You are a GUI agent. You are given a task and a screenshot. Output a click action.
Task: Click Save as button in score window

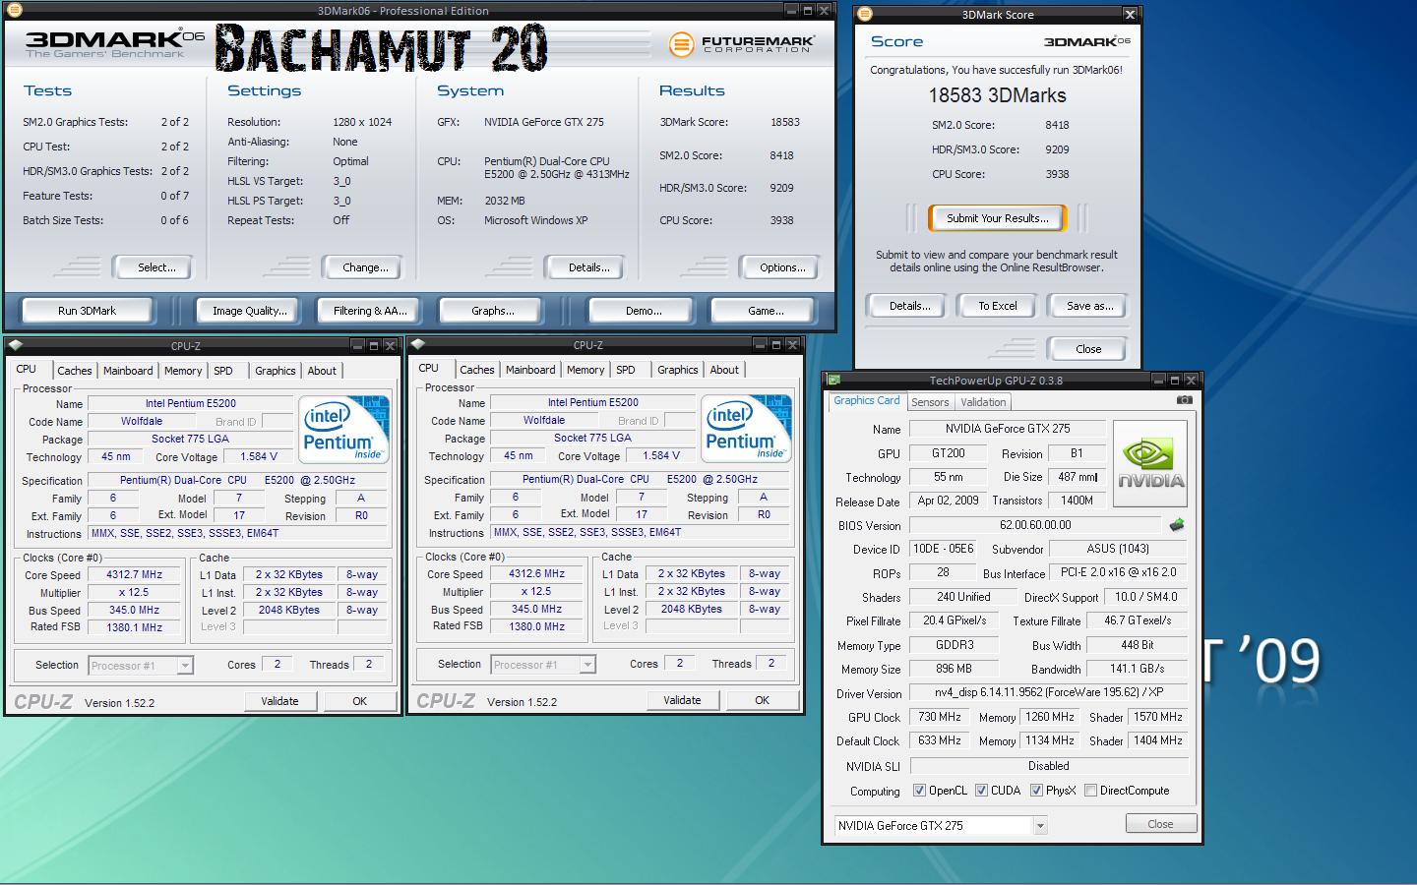point(1089,306)
